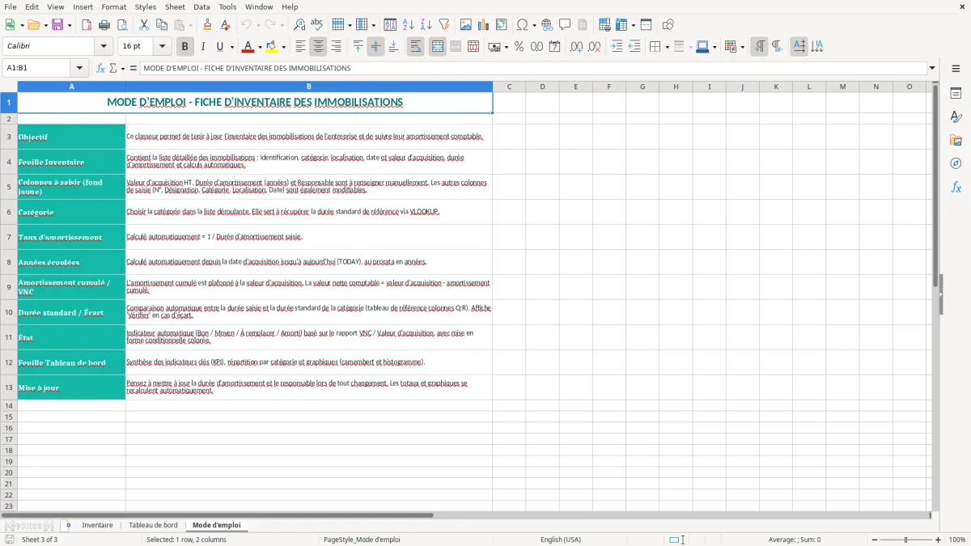Click the AutoFilter funnel icon

click(x=444, y=25)
